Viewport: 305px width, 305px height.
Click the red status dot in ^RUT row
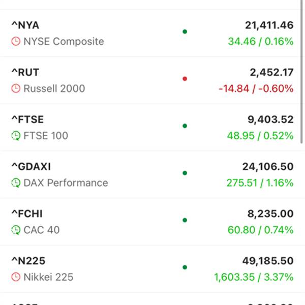point(185,79)
